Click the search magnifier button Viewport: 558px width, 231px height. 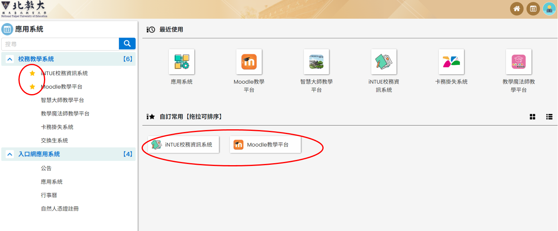tap(127, 44)
